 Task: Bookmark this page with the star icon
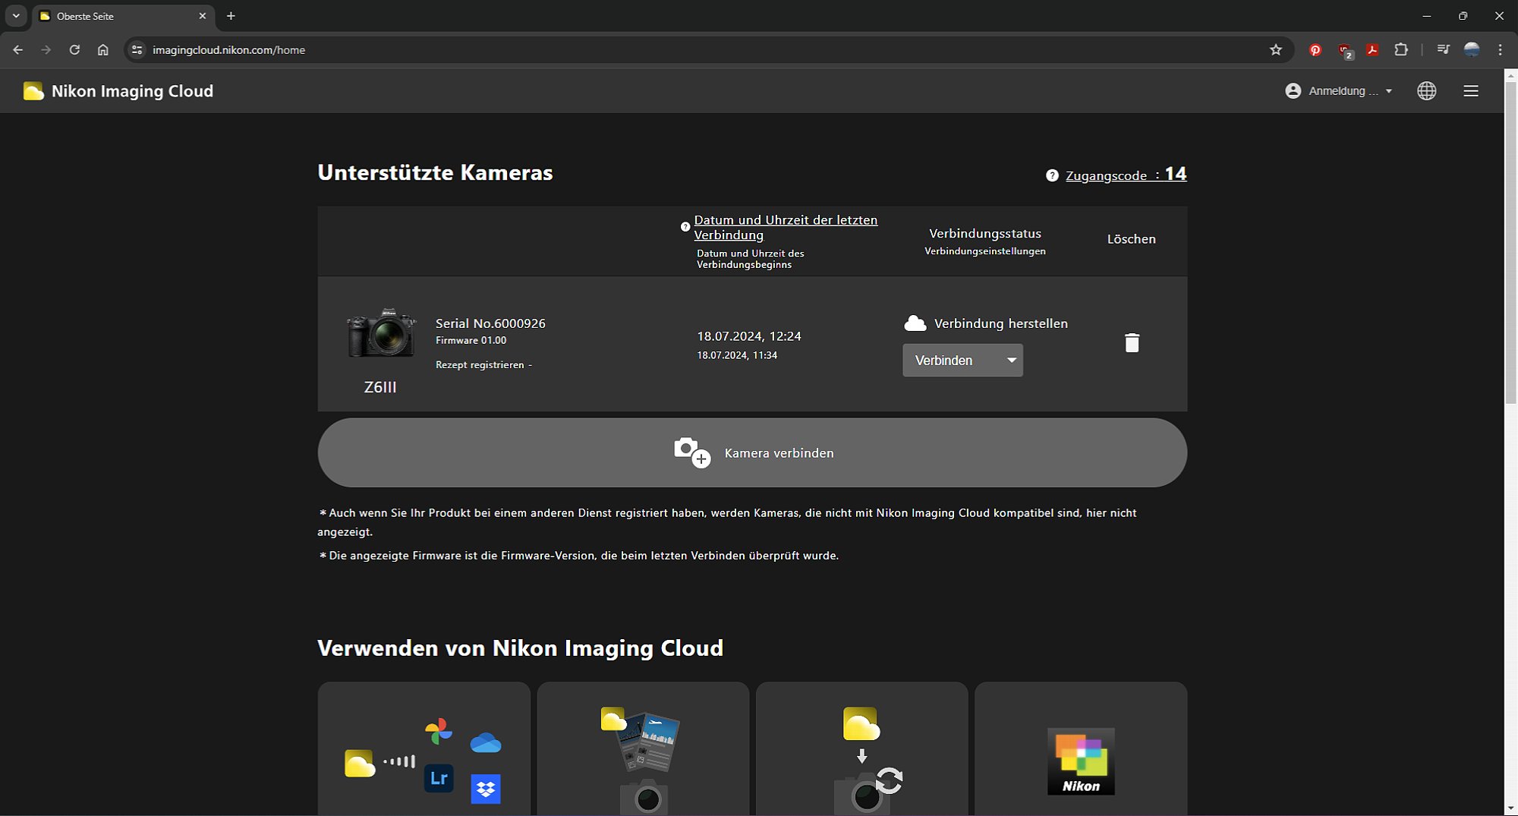[x=1275, y=50]
